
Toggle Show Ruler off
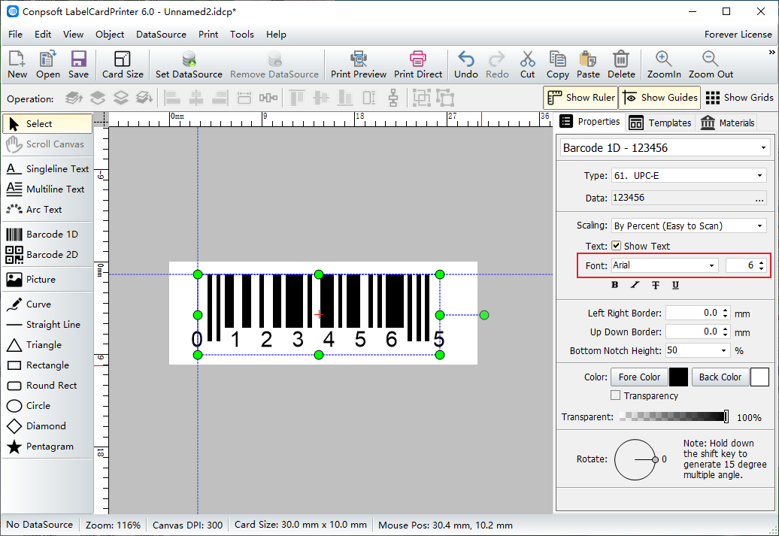(x=580, y=98)
